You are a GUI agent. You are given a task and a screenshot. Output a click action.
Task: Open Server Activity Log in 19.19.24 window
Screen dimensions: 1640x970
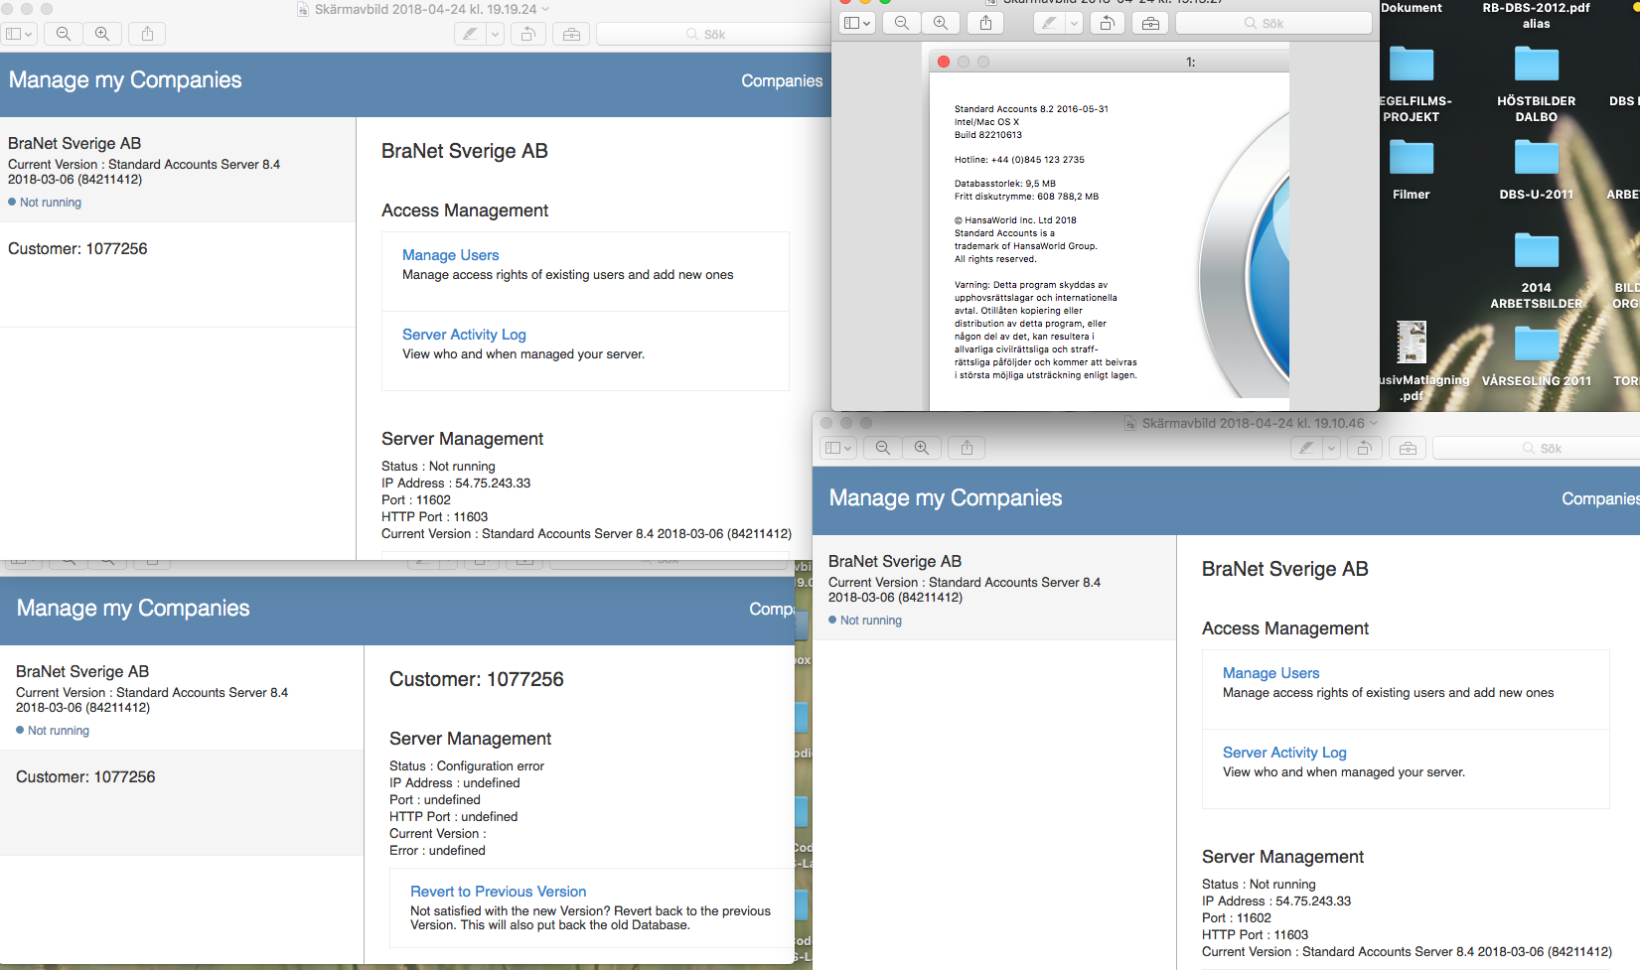(464, 335)
